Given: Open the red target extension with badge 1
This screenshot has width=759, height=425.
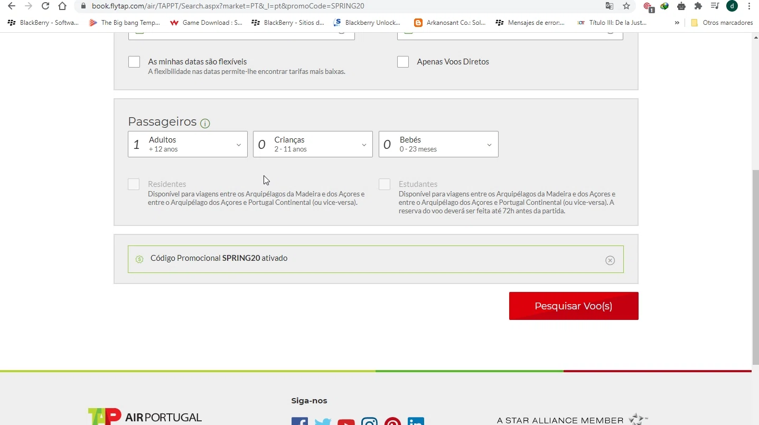Looking at the screenshot, I should 648,6.
